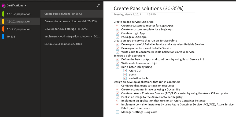This screenshot has width=236, height=117.
Task: Uncheck Create a container image by Docker file
Action: click(x=117, y=89)
